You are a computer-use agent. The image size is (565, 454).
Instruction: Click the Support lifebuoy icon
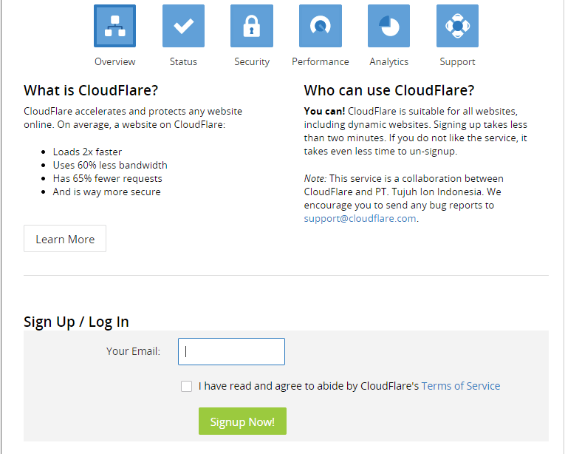[x=457, y=26]
